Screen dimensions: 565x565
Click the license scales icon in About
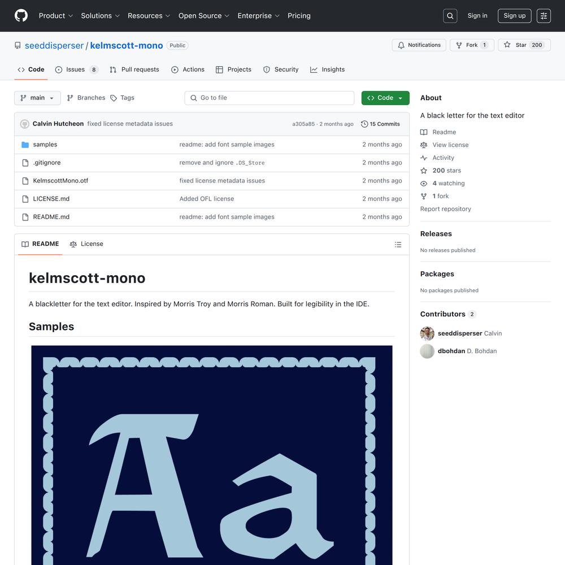click(x=424, y=145)
